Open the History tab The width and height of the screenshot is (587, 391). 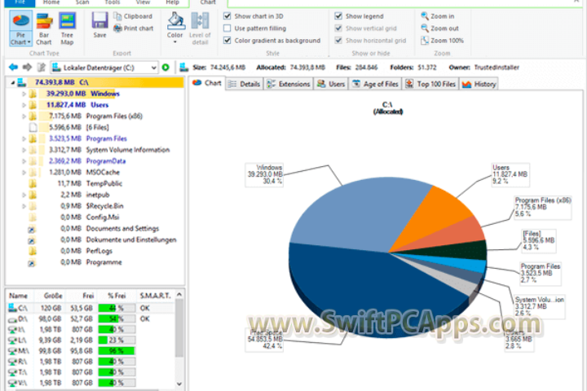[x=479, y=84]
